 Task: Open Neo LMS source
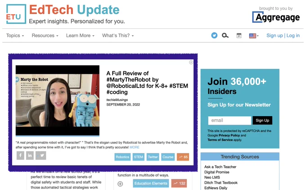(212, 177)
